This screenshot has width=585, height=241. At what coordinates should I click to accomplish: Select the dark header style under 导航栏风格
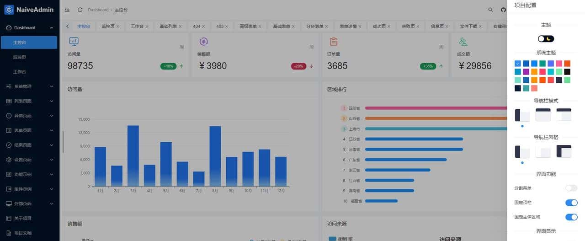click(x=564, y=151)
